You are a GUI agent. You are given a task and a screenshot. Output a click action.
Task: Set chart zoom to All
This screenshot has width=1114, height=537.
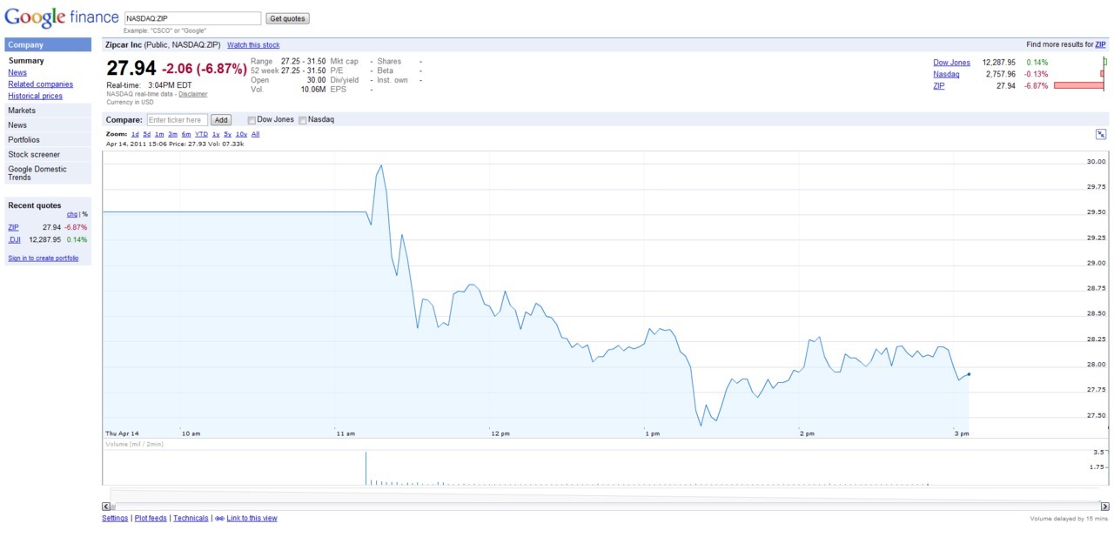point(255,134)
